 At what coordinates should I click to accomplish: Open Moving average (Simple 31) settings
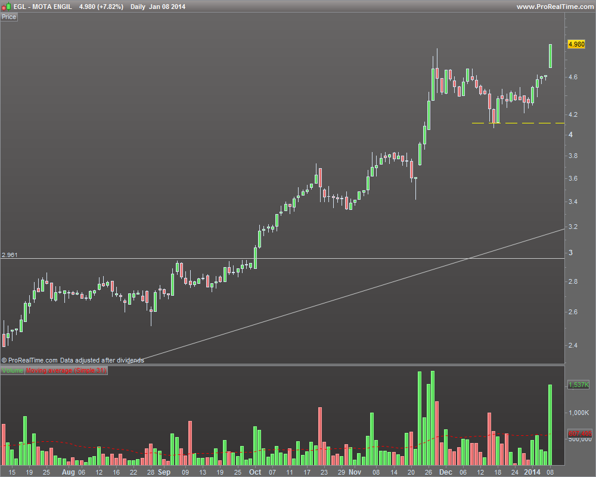(66, 370)
